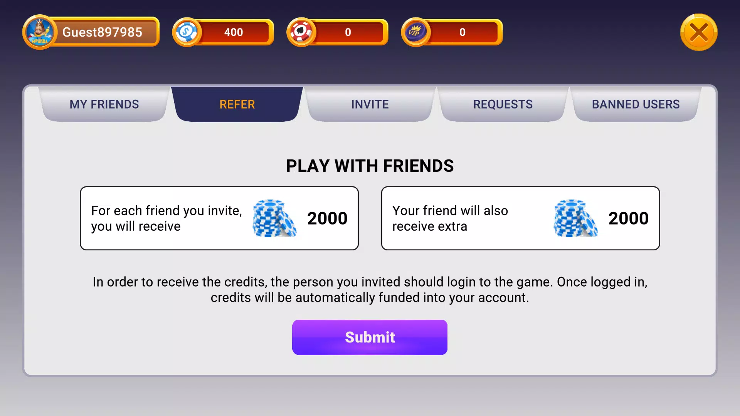Close the friends panel with orange X
740x416 pixels.
699,32
